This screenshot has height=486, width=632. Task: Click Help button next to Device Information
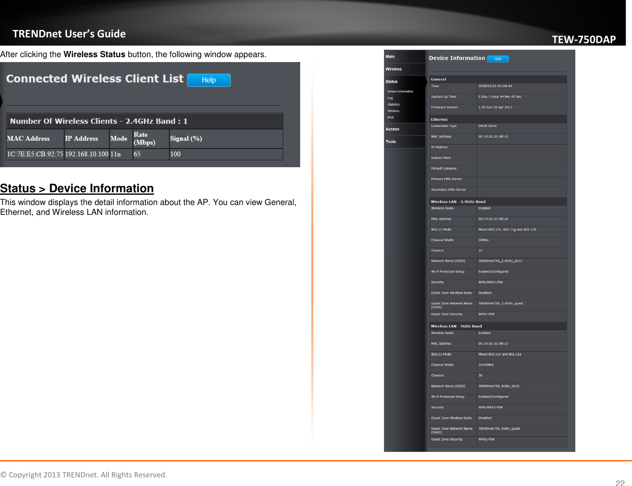click(498, 59)
